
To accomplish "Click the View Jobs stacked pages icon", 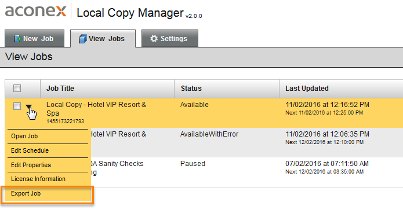I will pos(83,39).
